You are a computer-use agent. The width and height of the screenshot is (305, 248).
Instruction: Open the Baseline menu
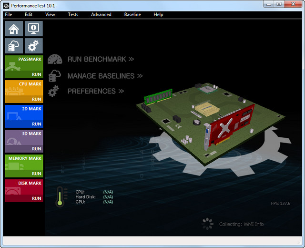132,14
